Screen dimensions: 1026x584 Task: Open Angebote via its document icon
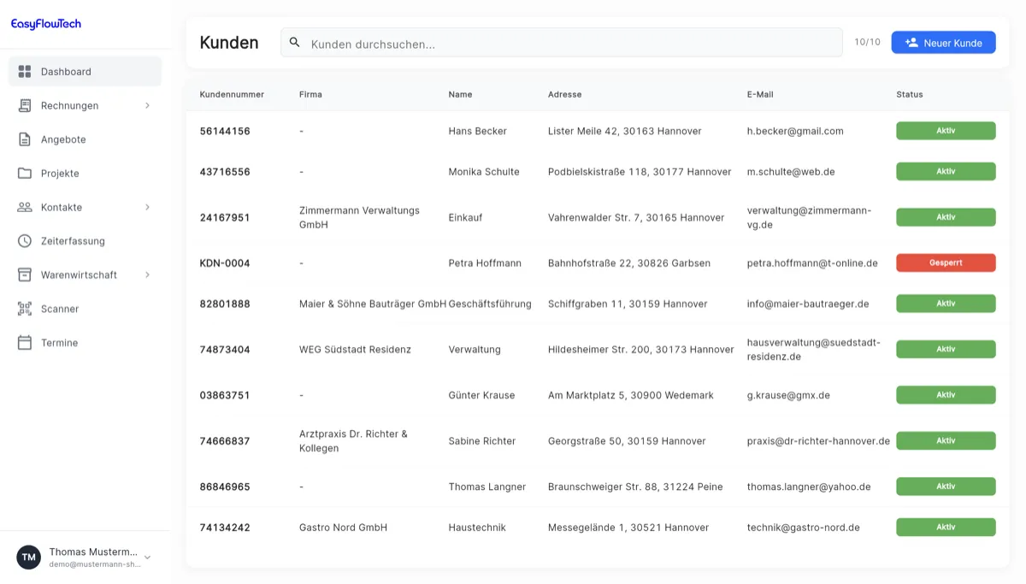coord(26,139)
